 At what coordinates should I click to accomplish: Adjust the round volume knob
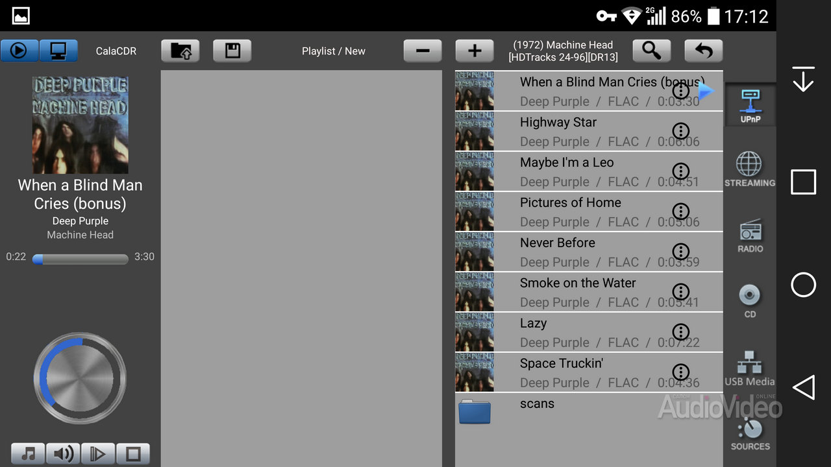80,378
